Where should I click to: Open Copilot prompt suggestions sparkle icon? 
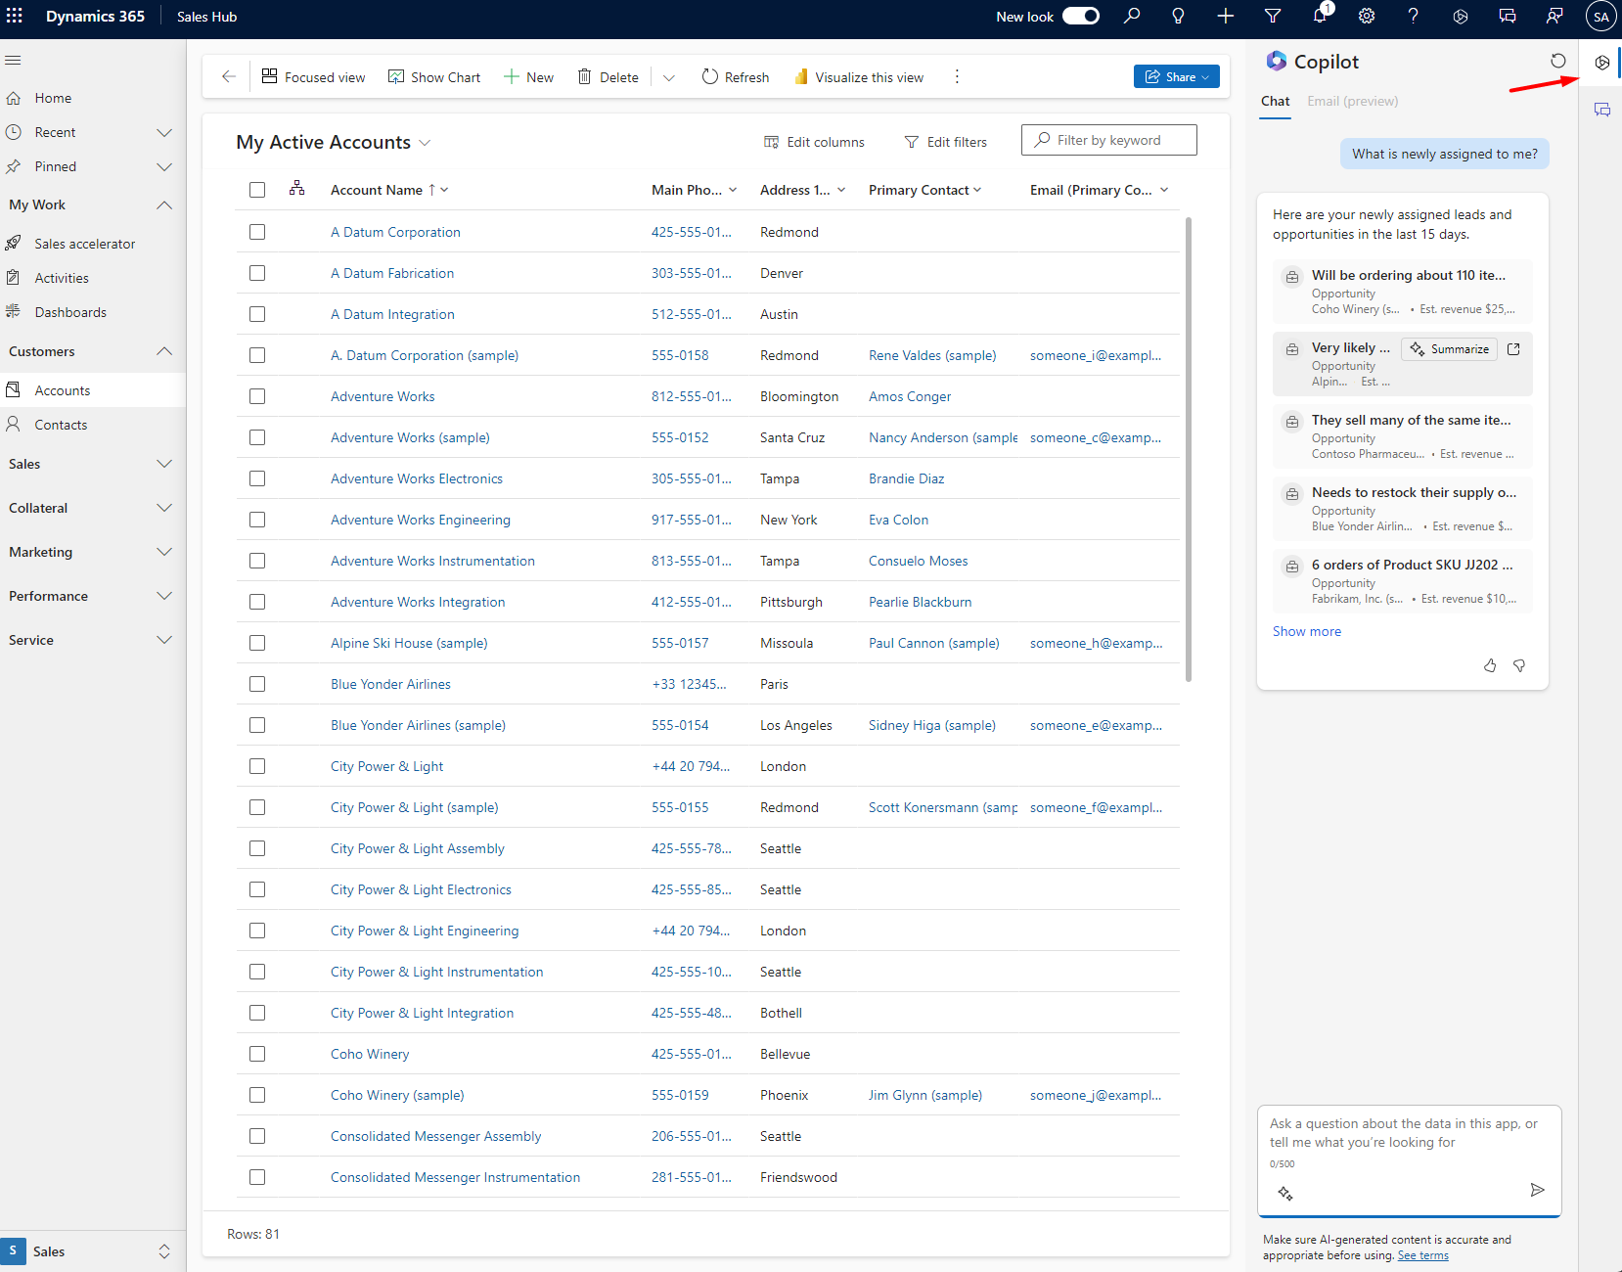click(x=1285, y=1193)
